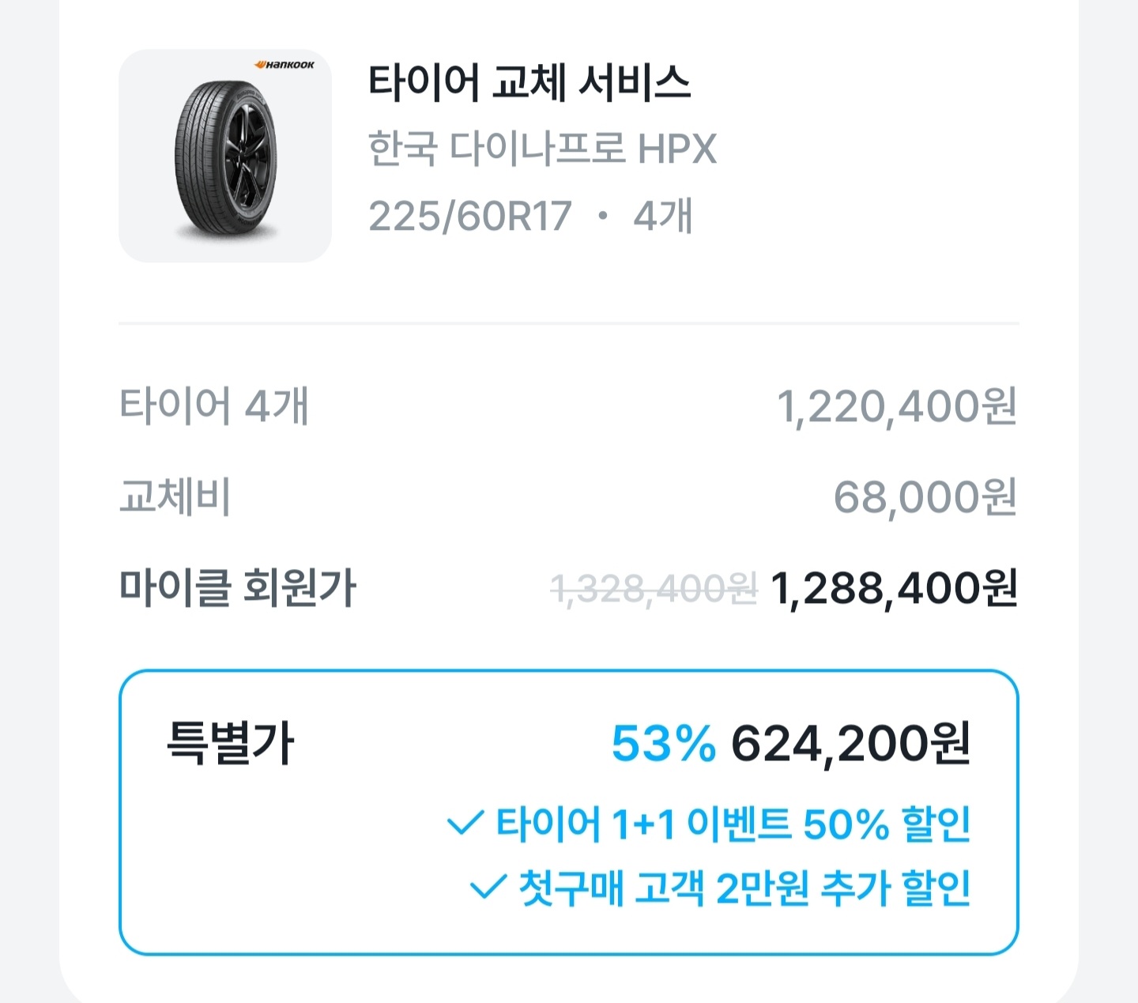Click the 특별가 label in the blue box
Image resolution: width=1138 pixels, height=1003 pixels.
pyautogui.click(x=230, y=743)
